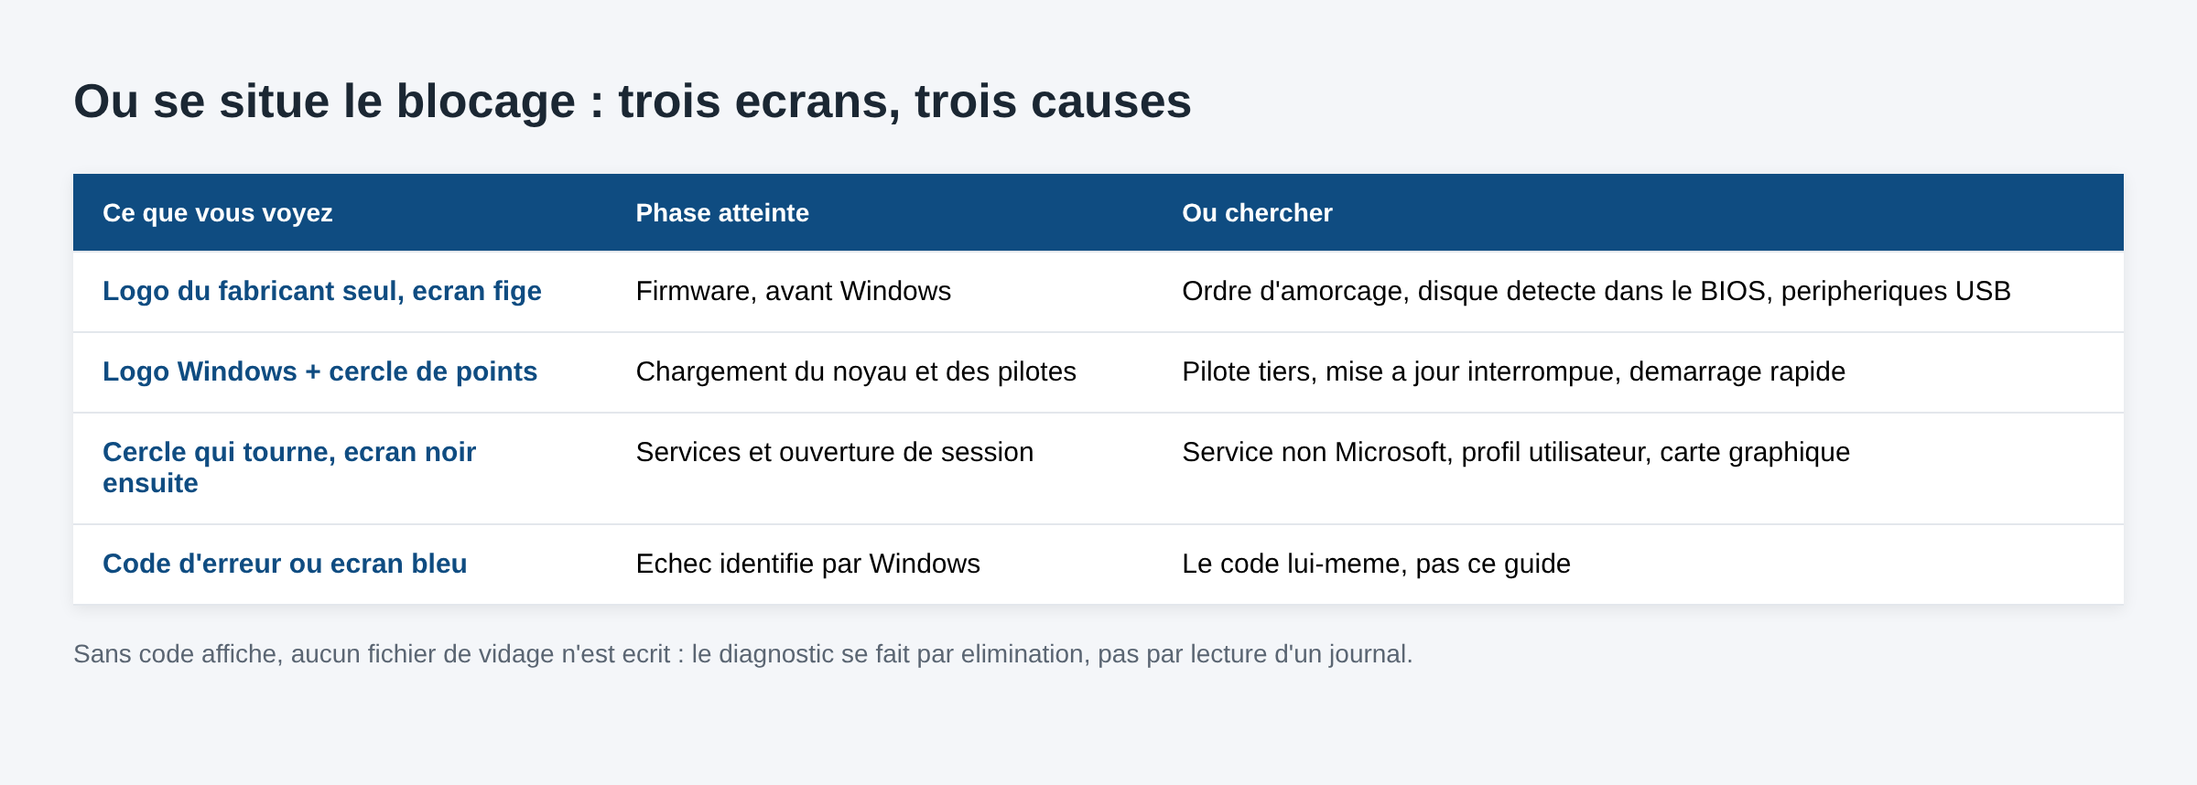Click the 'Firmware, avant Windows' cell

793,291
